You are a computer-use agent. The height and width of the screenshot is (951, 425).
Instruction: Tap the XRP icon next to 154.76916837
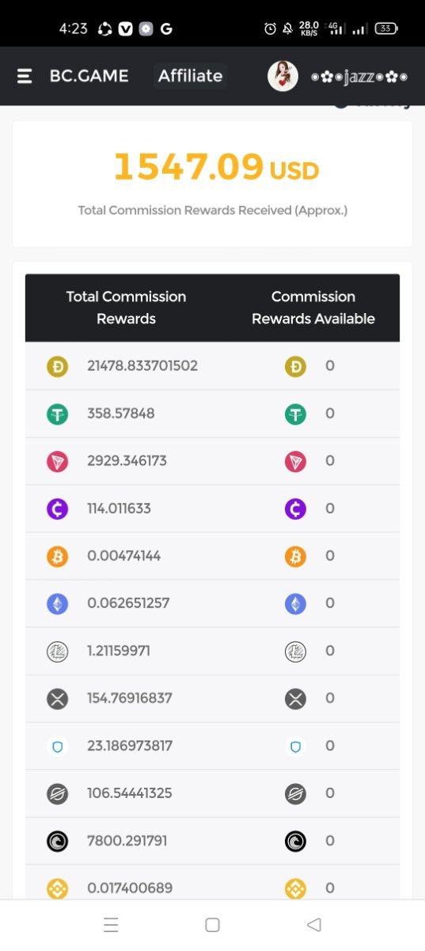57,698
